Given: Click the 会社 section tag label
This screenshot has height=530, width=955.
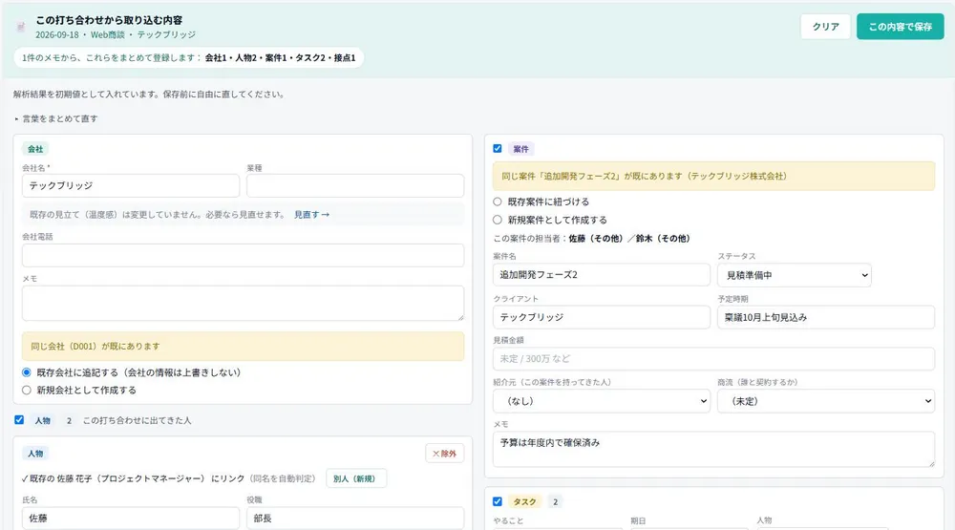Looking at the screenshot, I should point(35,149).
